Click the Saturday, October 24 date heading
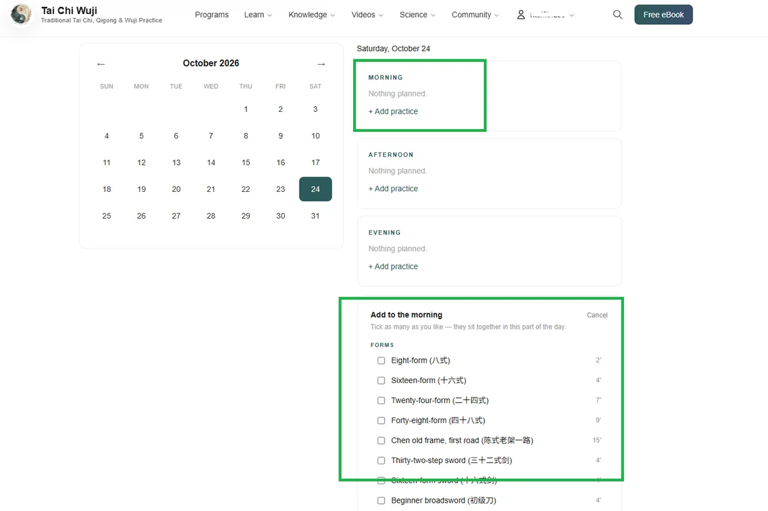 [394, 49]
